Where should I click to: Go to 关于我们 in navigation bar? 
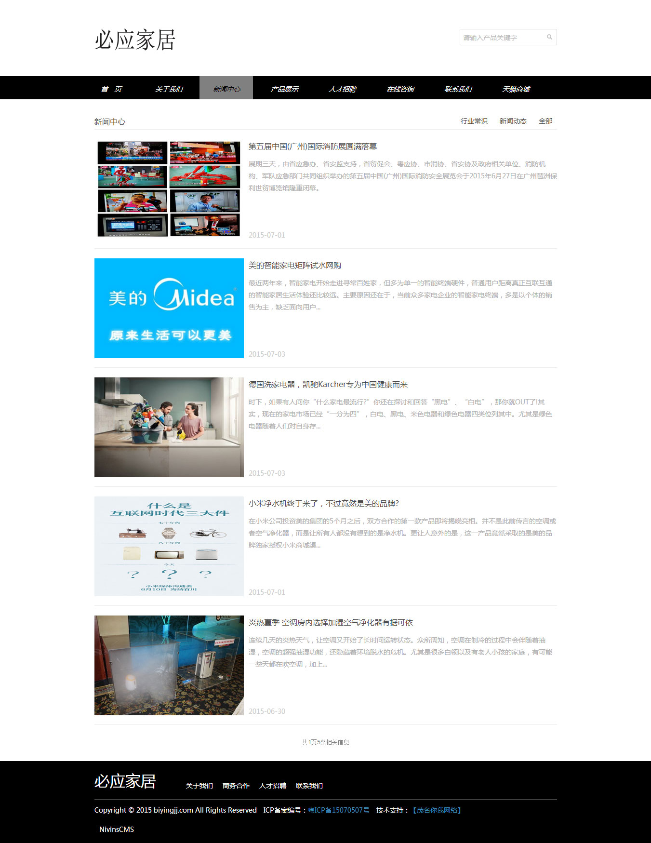(169, 89)
